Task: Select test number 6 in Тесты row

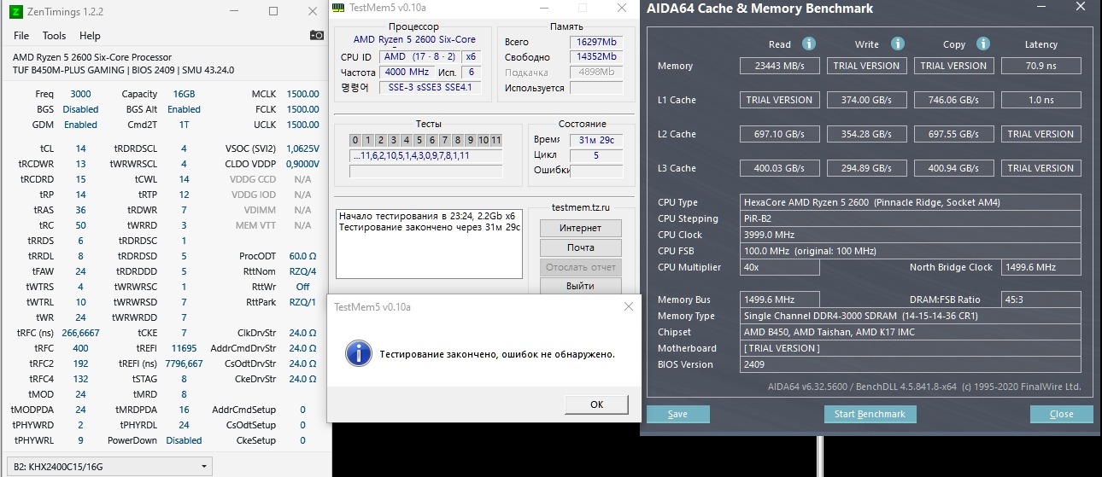Action: tap(432, 140)
